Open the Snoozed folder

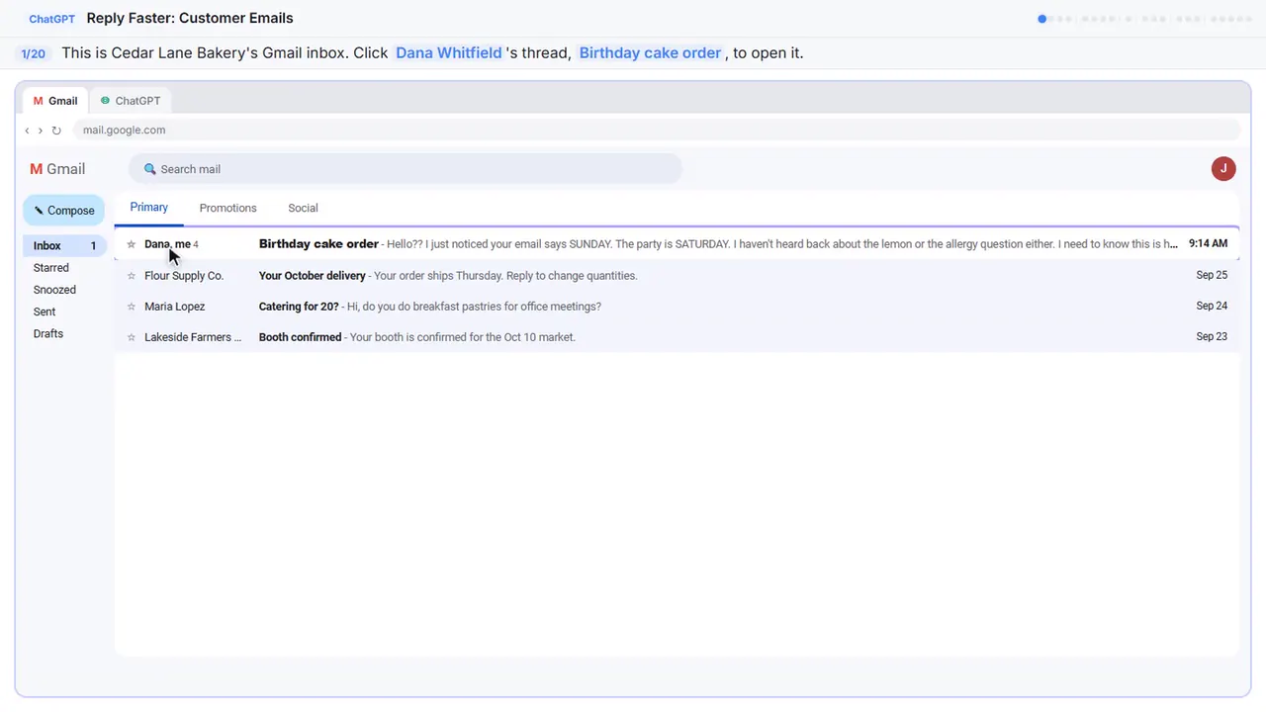click(54, 290)
